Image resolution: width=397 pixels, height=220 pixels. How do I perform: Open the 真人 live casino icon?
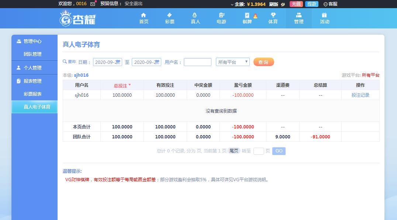pyautogui.click(x=195, y=15)
